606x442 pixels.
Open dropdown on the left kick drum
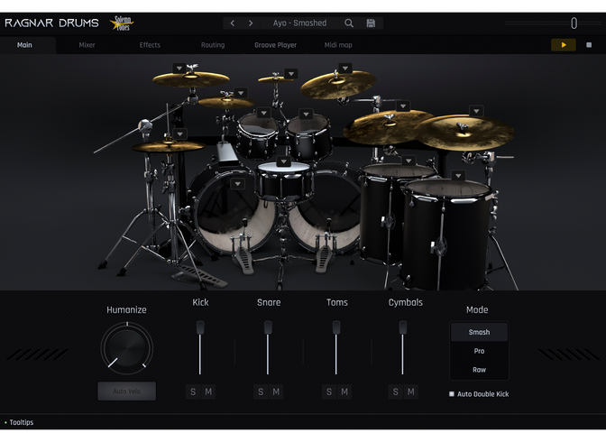(x=238, y=184)
